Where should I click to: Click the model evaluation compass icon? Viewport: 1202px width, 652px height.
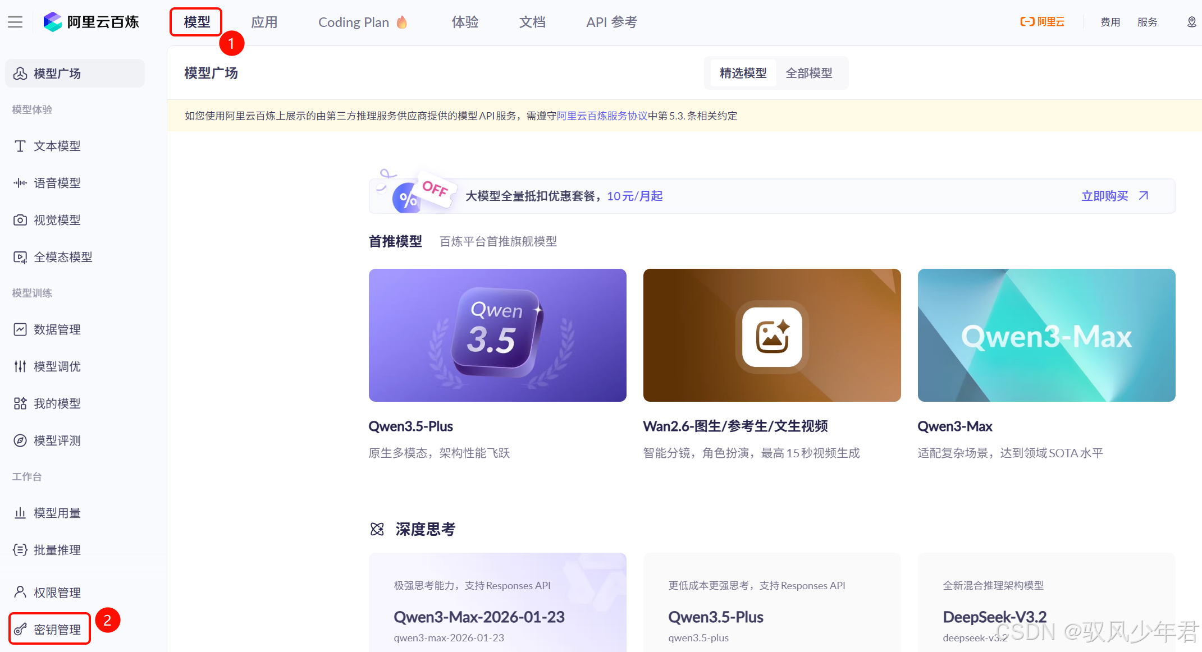[20, 440]
